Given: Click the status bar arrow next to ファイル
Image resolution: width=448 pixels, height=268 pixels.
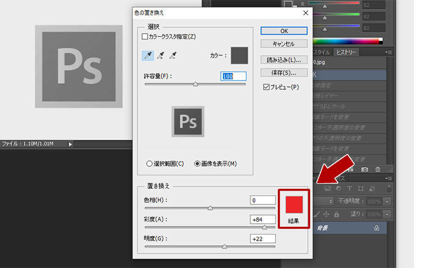Looking at the screenshot, I should [71, 145].
